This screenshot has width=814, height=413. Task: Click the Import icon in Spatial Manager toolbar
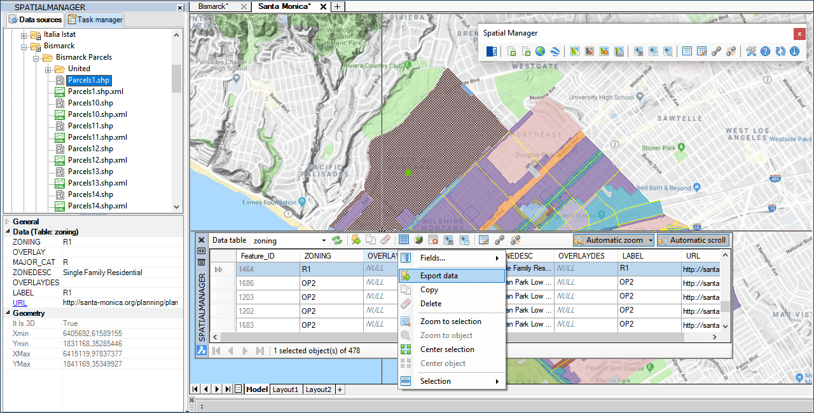click(512, 51)
